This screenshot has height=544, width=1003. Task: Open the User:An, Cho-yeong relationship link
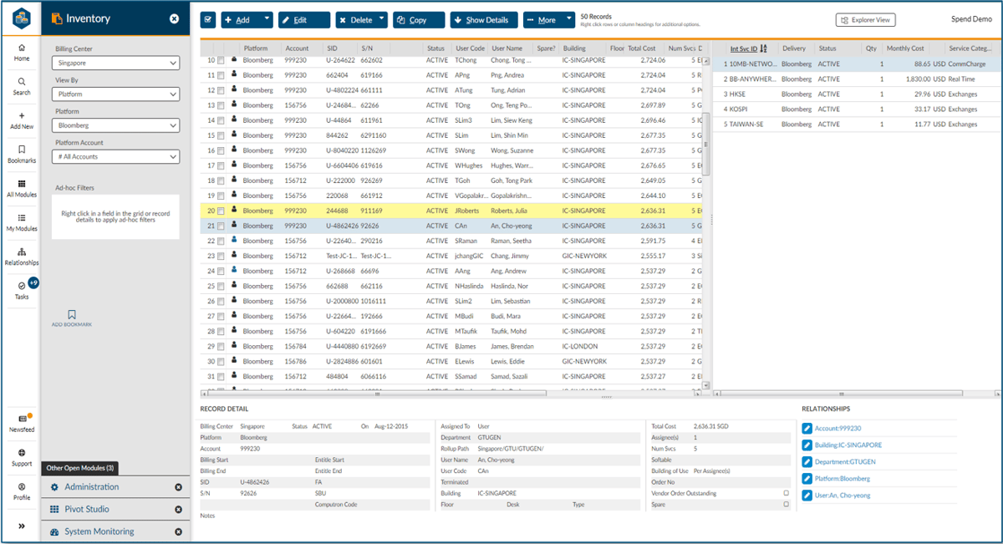click(843, 496)
